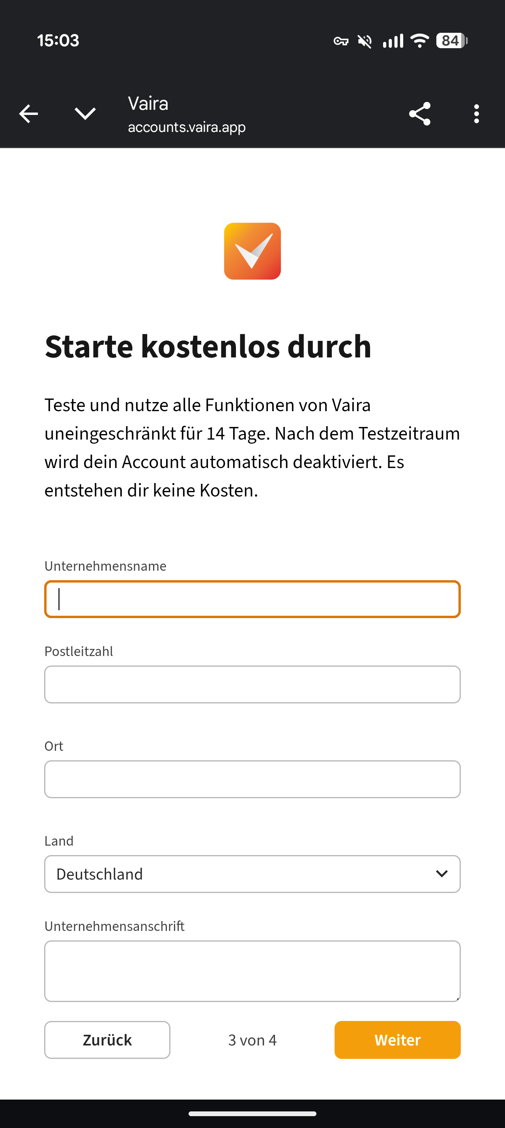Tap the share icon

420,114
